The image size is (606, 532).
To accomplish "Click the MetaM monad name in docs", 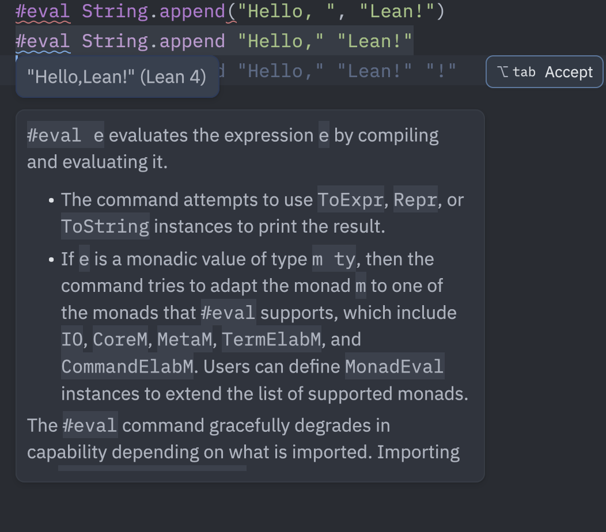I will tap(185, 340).
